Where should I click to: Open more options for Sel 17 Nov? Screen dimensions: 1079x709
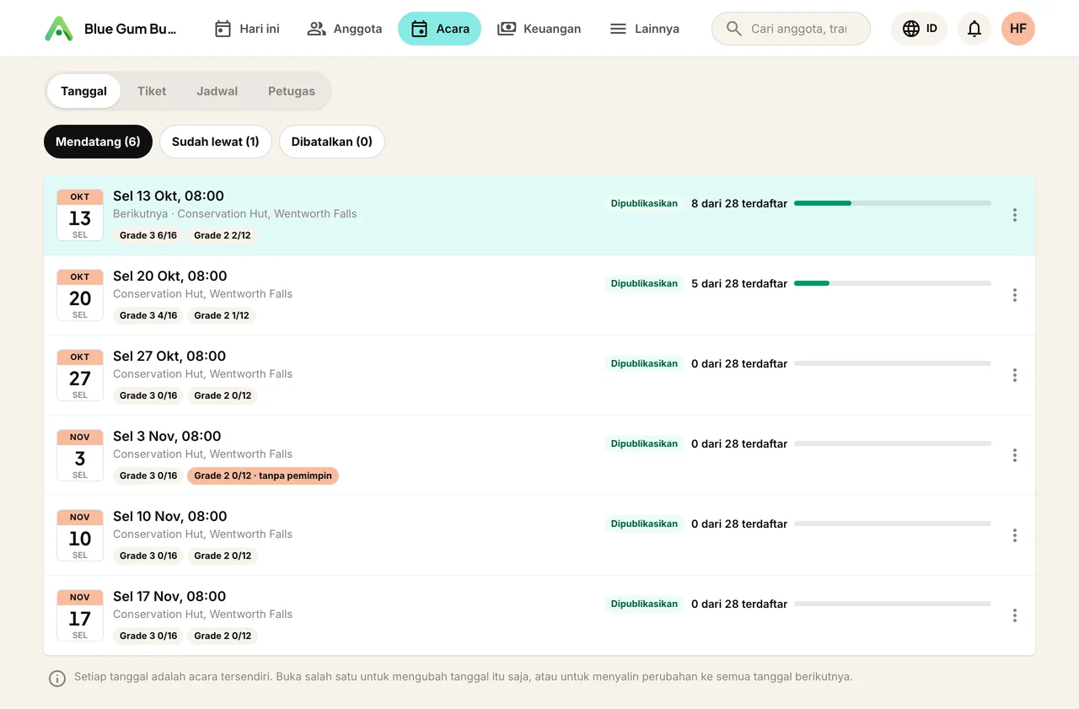click(x=1015, y=615)
